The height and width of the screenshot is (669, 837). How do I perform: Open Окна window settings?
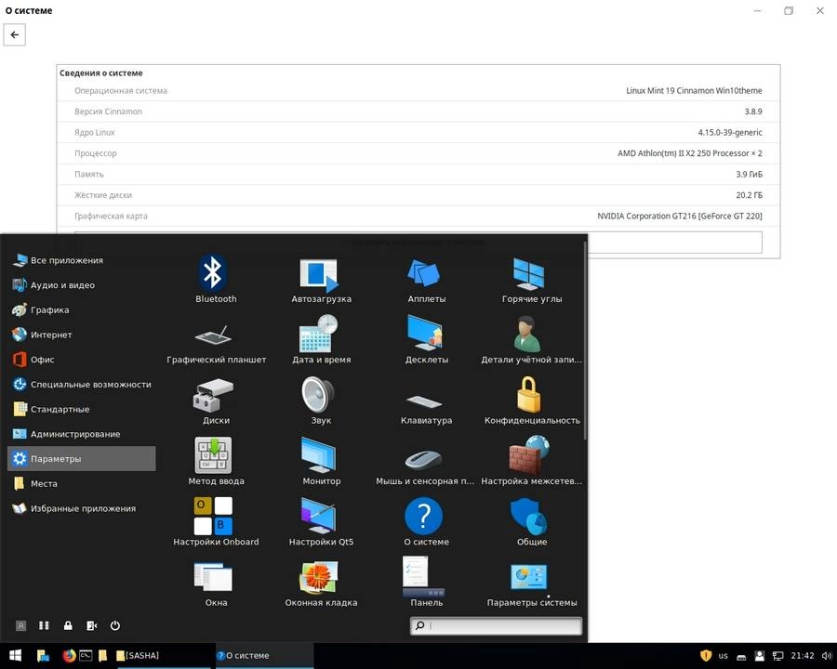point(216,584)
